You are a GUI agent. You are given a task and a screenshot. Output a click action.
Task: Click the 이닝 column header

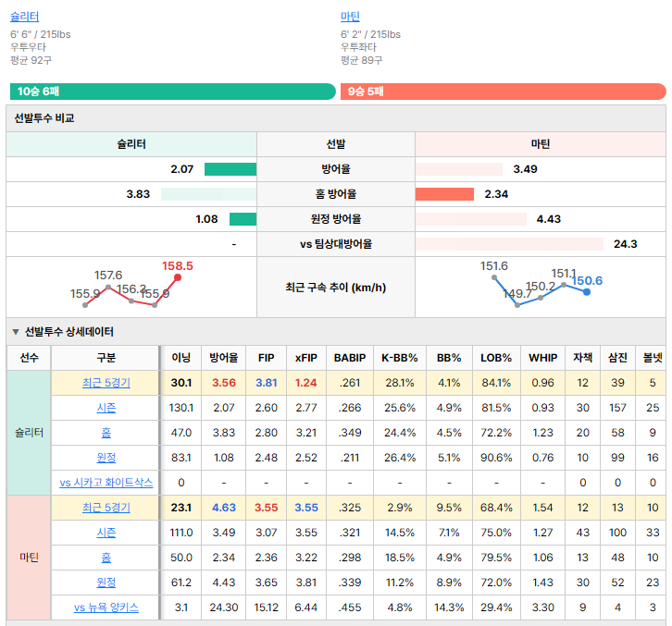(x=180, y=358)
